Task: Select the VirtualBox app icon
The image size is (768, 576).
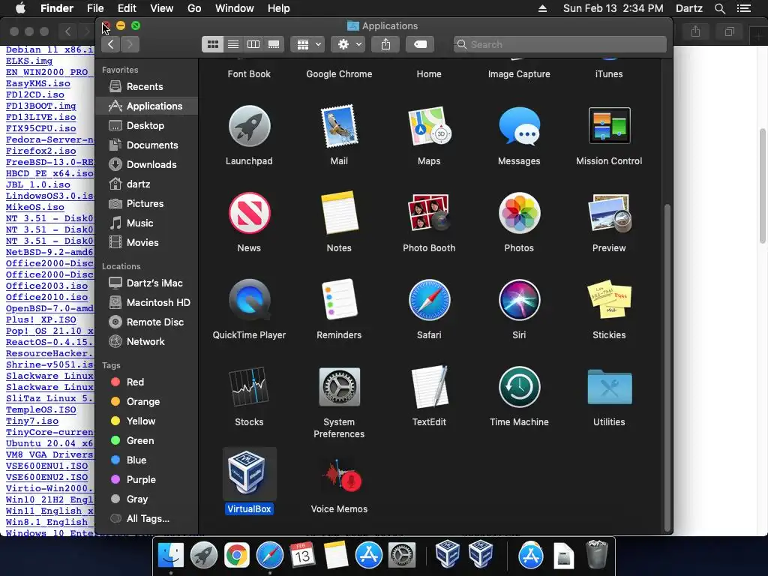Action: [249, 474]
